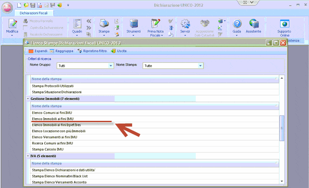This screenshot has width=309, height=188.
Task: Click Espandi in the dialog toolbar
Action: [37, 51]
